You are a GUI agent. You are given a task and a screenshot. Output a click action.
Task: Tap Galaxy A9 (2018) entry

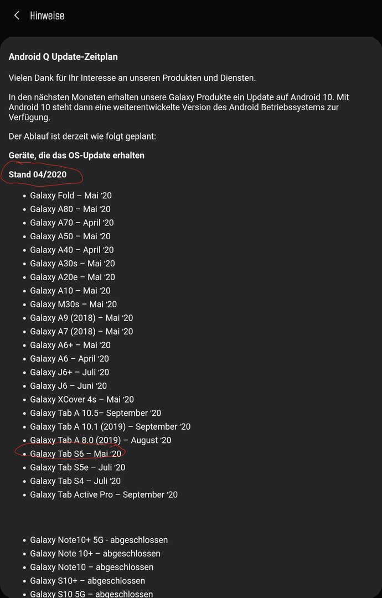pyautogui.click(x=81, y=318)
